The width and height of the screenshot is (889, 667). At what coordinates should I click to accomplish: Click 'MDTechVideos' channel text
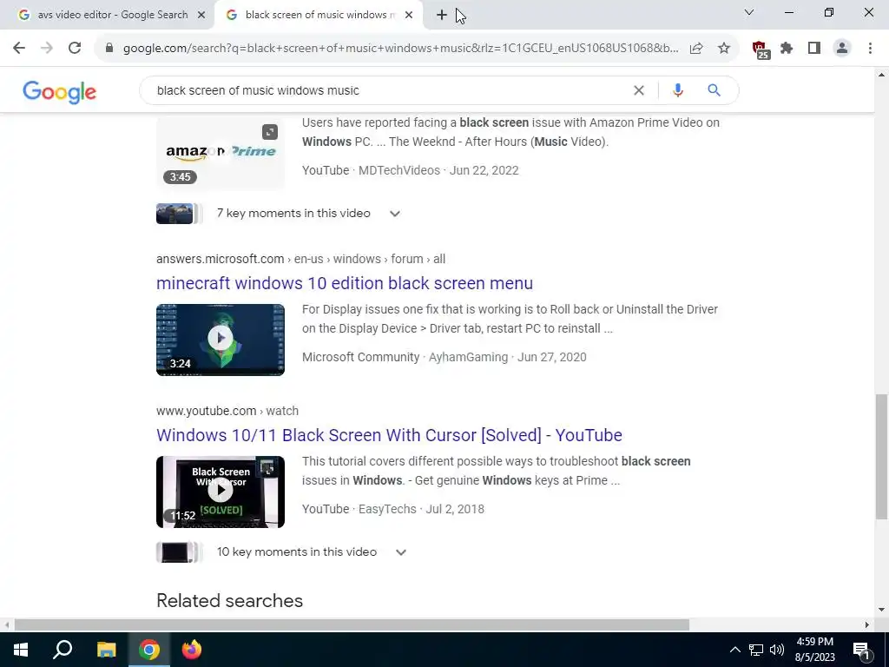point(399,171)
